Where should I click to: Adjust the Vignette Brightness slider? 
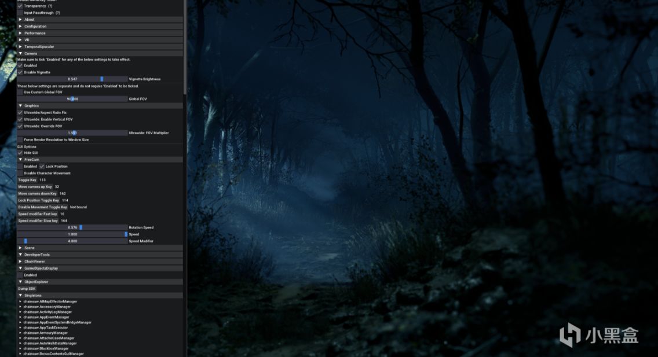point(72,79)
